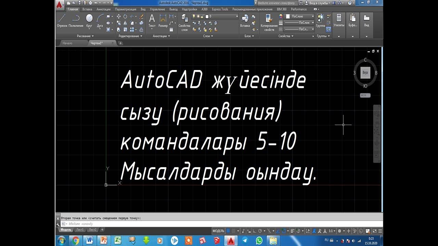The width and height of the screenshot is (438, 246).
Task: Expand the Слои panel
Action: tap(208, 36)
